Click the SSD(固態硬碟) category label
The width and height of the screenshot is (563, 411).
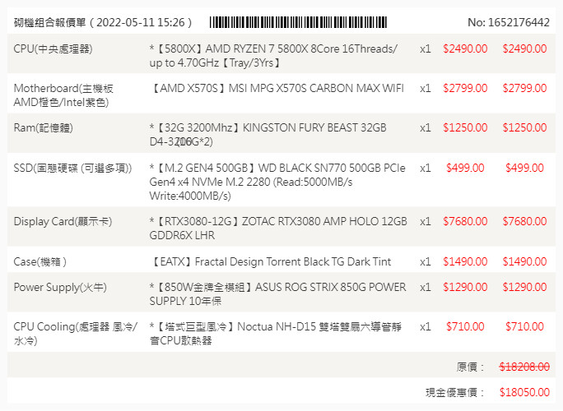(72, 168)
